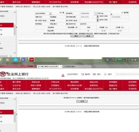Click 返回 back button in lower page
Image resolution: width=139 pixels, height=132 pixels.
point(82,101)
